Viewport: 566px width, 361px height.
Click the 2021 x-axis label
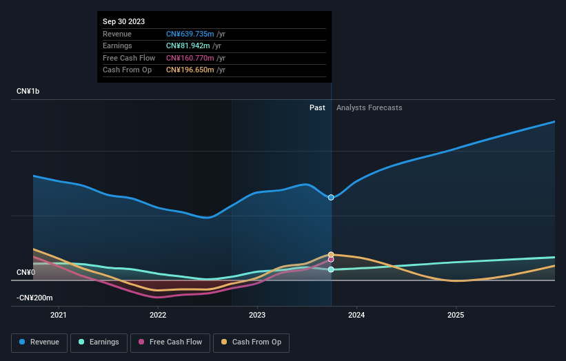pyautogui.click(x=59, y=315)
